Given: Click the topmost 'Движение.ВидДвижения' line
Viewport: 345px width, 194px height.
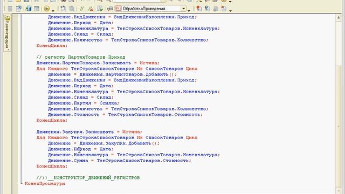Looking at the screenshot, I should [x=122, y=17].
